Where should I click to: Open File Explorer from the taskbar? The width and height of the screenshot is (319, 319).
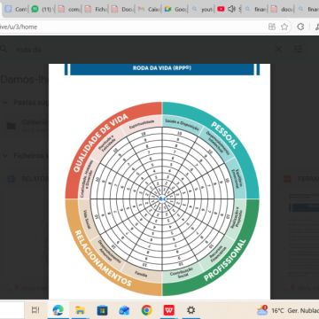(80, 310)
